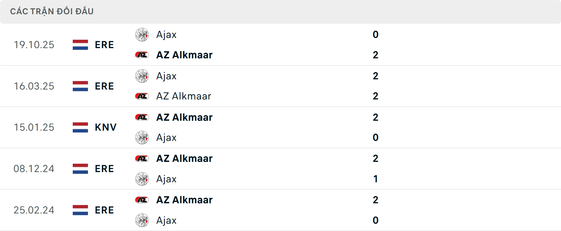Click the date 19.10.25
The image size is (561, 231).
pos(34,45)
